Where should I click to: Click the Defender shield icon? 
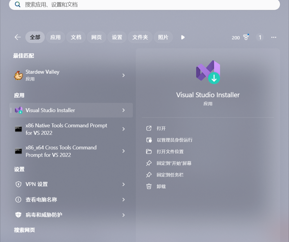click(x=18, y=215)
